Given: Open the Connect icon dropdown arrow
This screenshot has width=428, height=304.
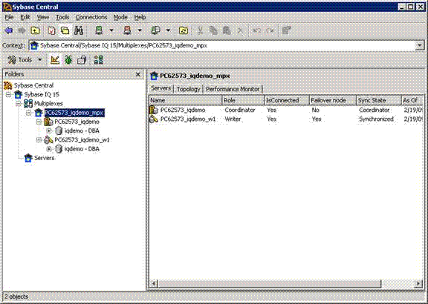Looking at the screenshot, I should tap(111, 30).
